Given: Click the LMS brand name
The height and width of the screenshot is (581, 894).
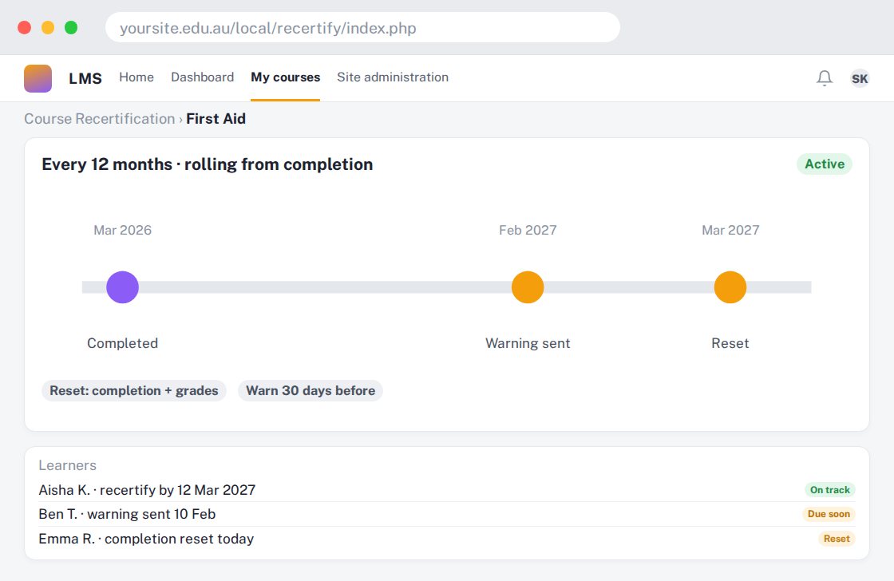Looking at the screenshot, I should 85,78.
